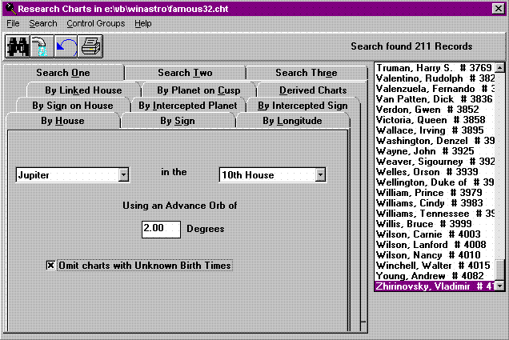Click the Advance Orb degrees input field
Screen dimensions: 509x340
coord(161,228)
